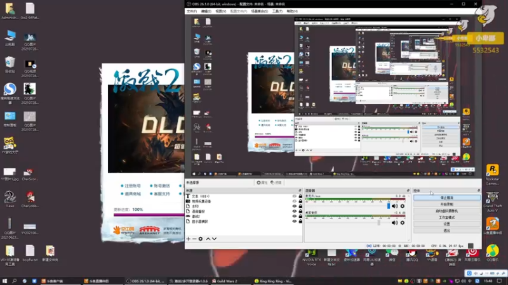The image size is (508, 285).
Task: Open Windows taskbar search icon
Action: 14,281
